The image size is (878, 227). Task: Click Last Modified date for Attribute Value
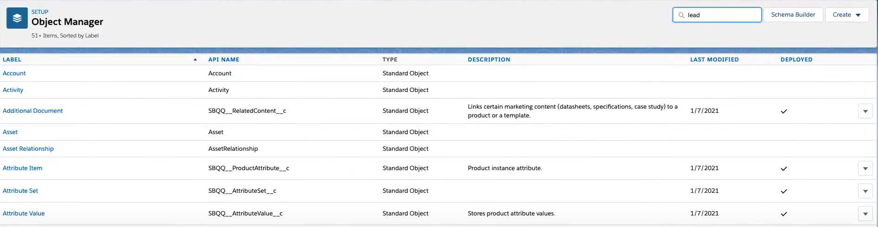(x=704, y=214)
